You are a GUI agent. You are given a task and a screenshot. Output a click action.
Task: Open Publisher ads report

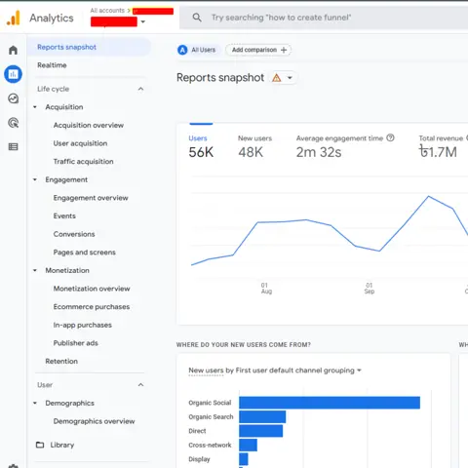click(76, 343)
